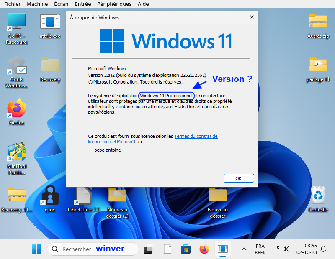Close the À propos de Windows dialog

coord(252,17)
